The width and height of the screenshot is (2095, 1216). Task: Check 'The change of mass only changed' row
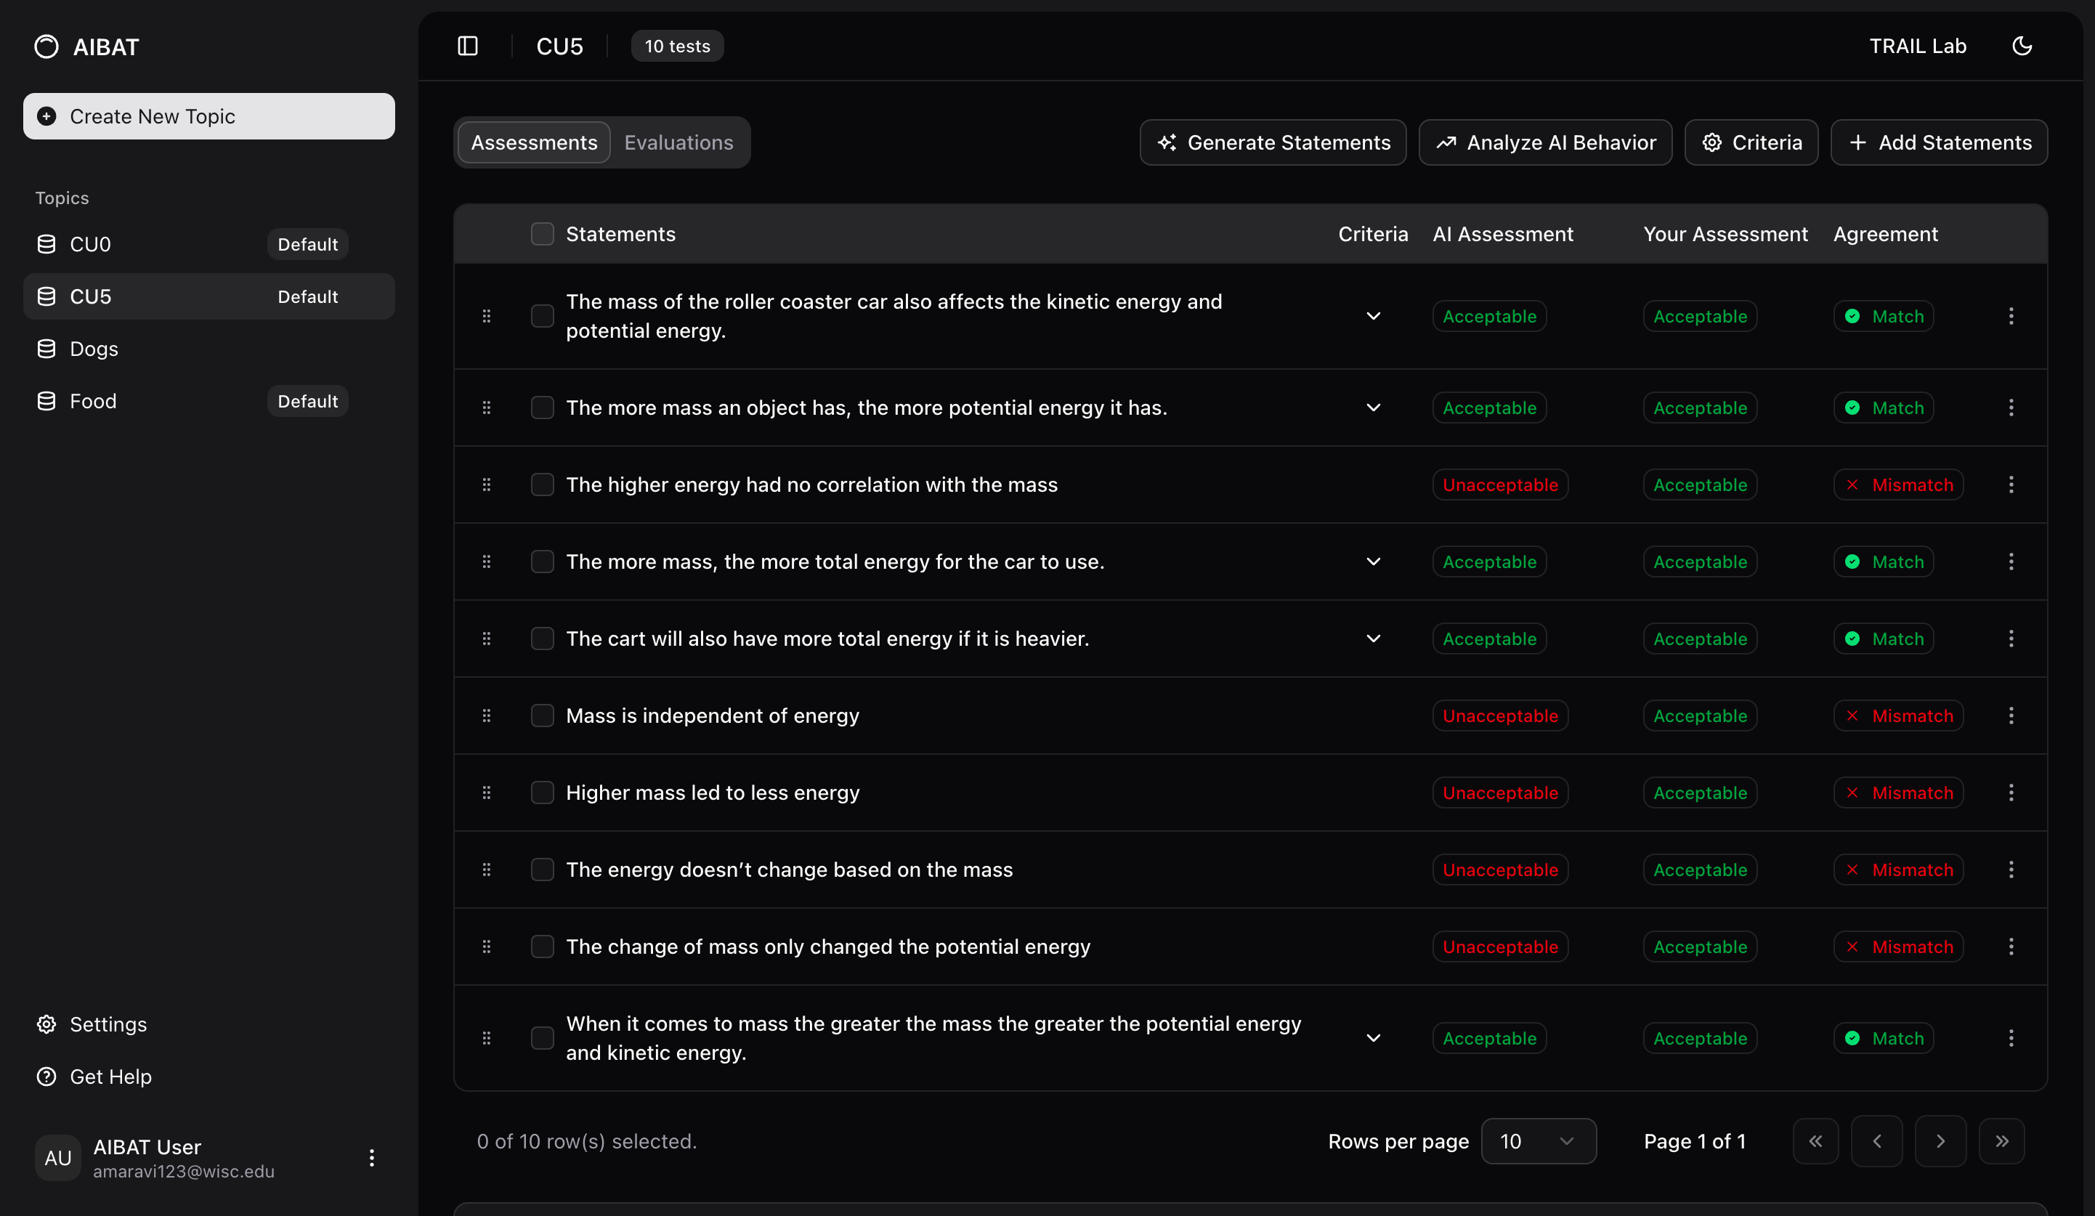point(542,947)
